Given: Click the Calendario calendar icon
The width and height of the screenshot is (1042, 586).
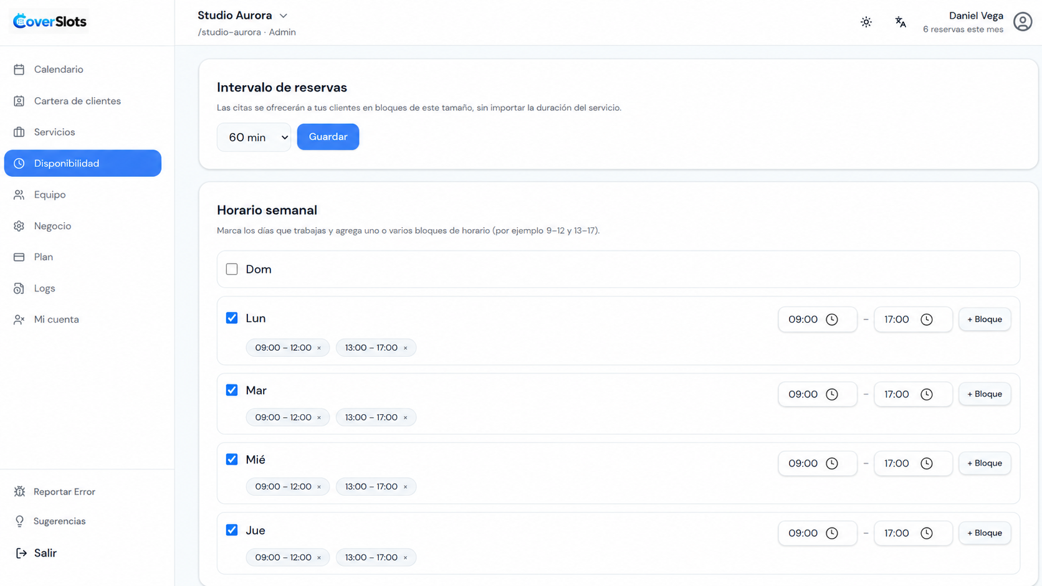Looking at the screenshot, I should point(19,69).
